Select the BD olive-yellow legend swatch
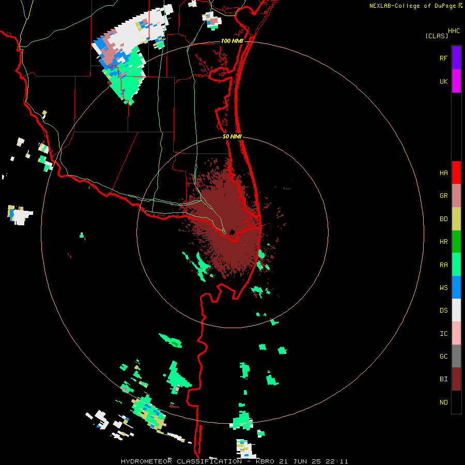This screenshot has width=465, height=465. (456, 219)
